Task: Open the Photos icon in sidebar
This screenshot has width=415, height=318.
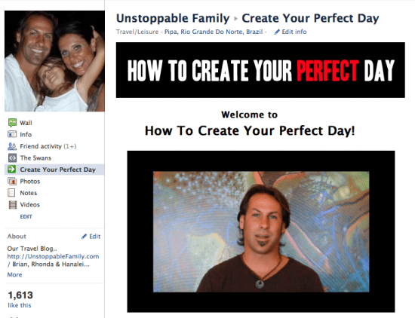Action: tap(12, 182)
